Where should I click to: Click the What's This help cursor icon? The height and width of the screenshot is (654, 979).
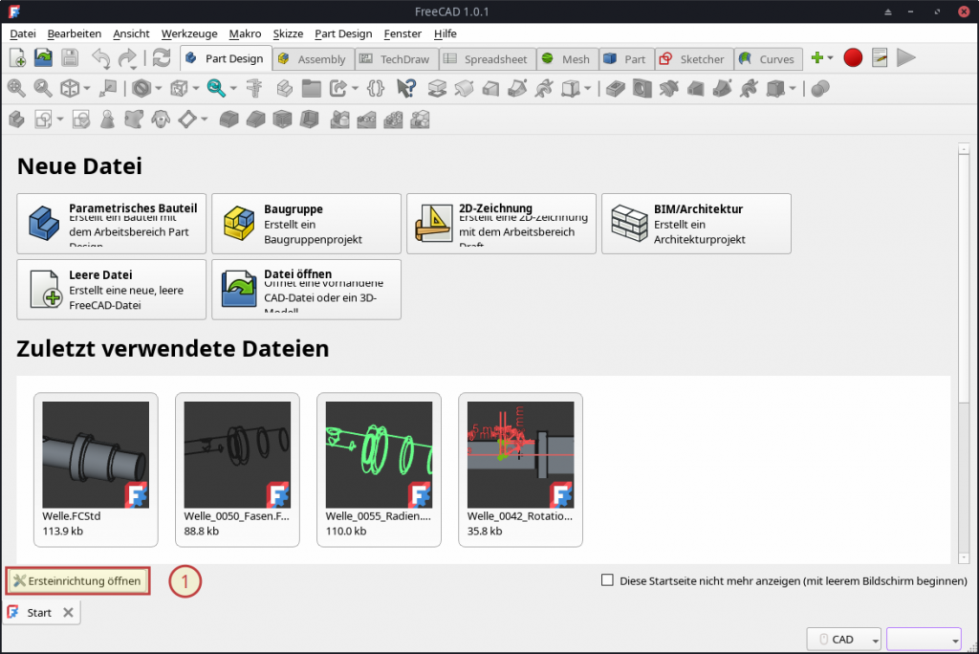click(x=405, y=89)
